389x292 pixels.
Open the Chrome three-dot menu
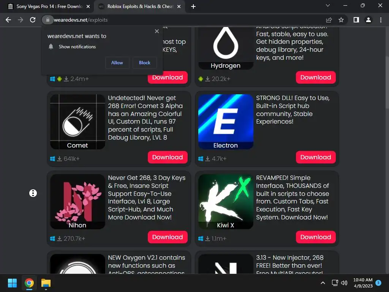381,20
